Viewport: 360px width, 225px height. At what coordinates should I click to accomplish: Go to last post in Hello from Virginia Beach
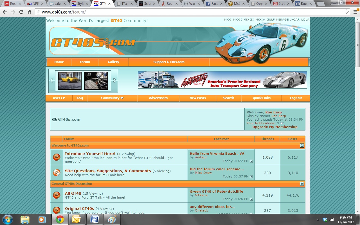click(251, 161)
